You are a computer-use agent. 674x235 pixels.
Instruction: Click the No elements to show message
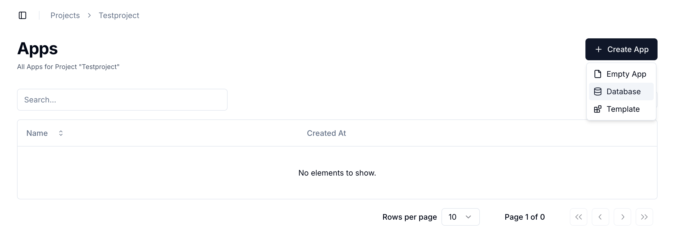[x=337, y=173]
